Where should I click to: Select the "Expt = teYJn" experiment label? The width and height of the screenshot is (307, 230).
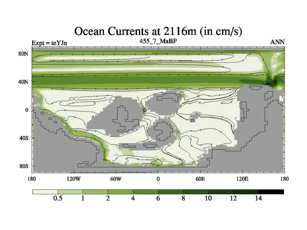pyautogui.click(x=50, y=43)
